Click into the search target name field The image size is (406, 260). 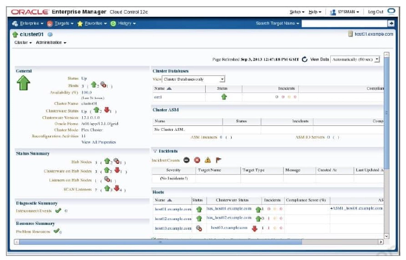click(344, 24)
